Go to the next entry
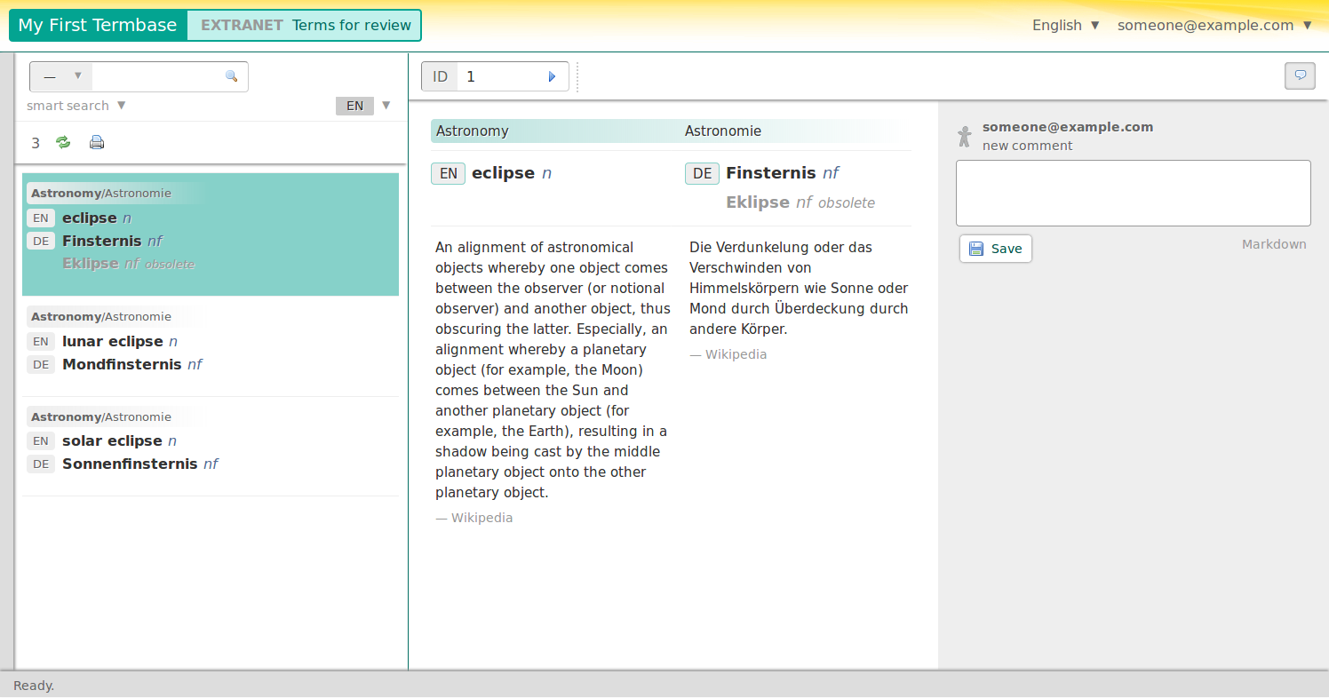 [552, 76]
